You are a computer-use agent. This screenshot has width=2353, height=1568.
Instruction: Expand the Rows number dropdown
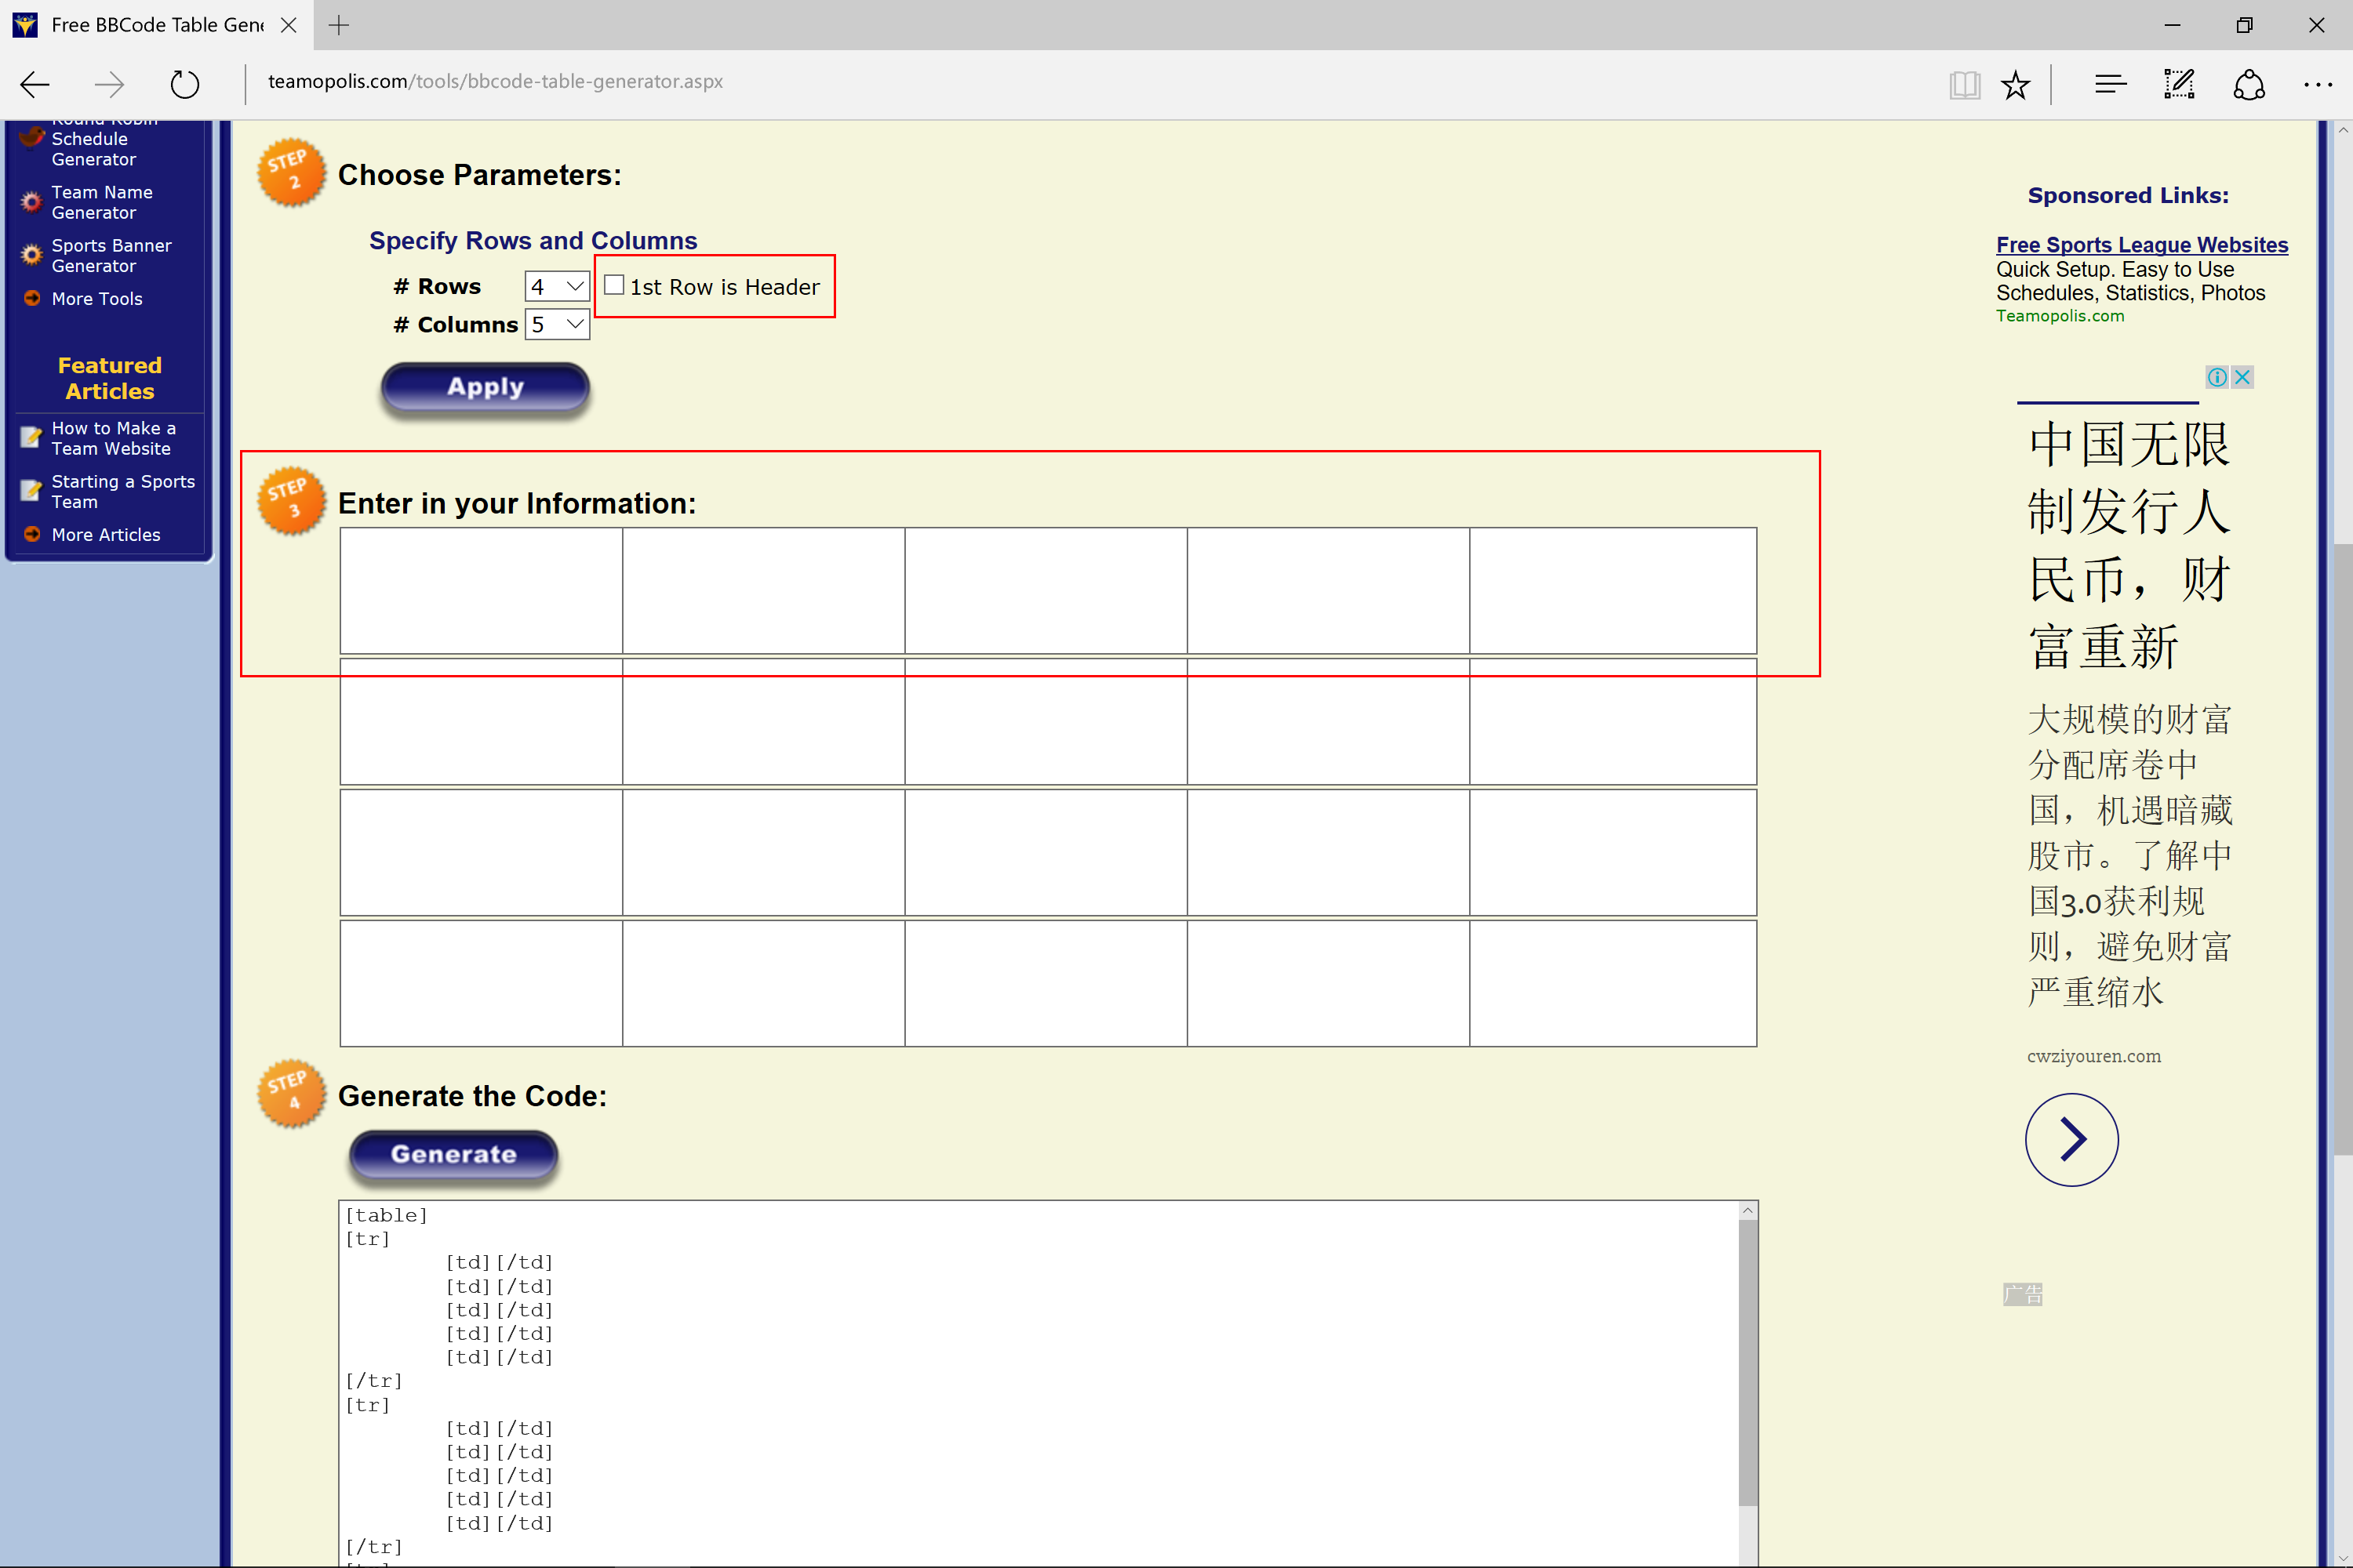point(556,287)
